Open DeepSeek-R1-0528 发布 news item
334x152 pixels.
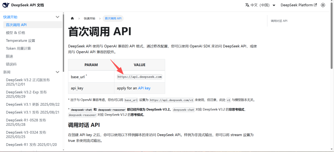26,122
